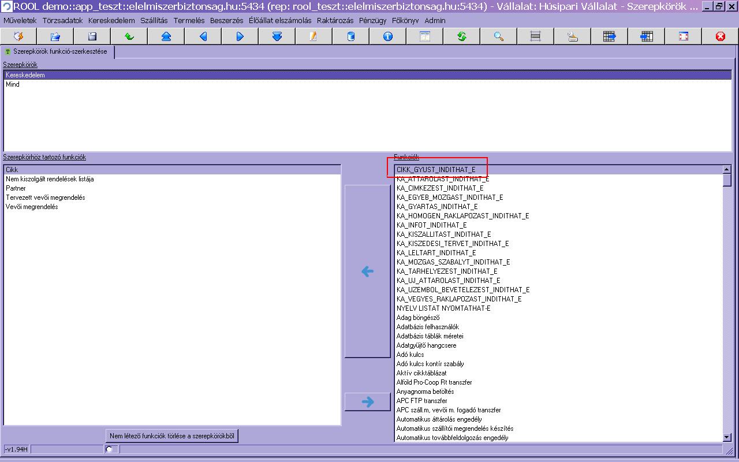Click the magnifying glass search icon

tap(499, 36)
